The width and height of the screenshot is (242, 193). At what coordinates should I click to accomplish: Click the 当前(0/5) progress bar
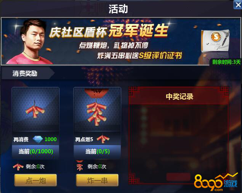coord(97,151)
